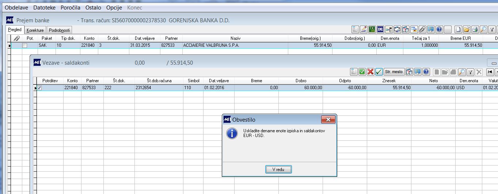Click the V redu button

[x=278, y=170]
